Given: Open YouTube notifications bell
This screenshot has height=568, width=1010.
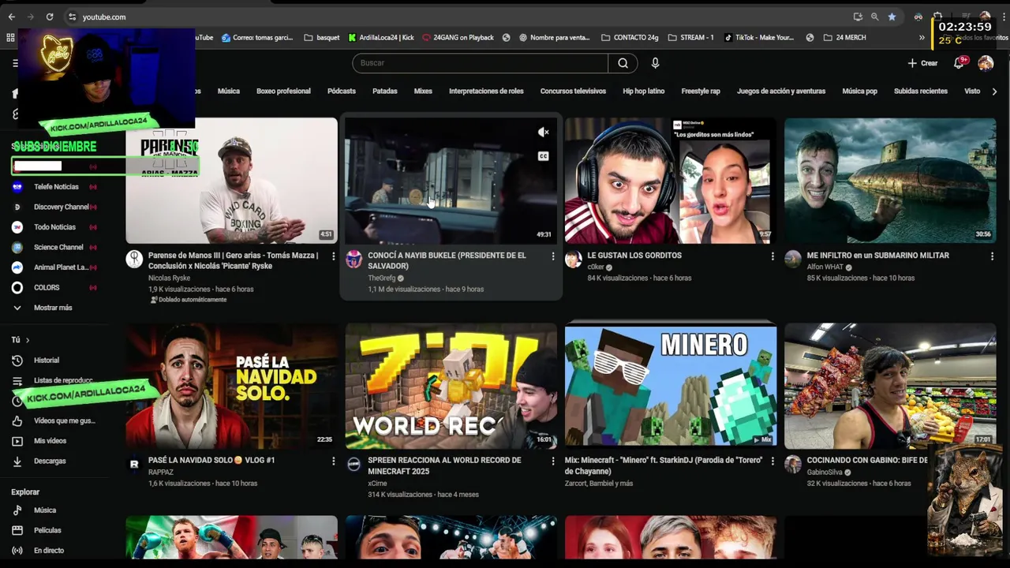Looking at the screenshot, I should 959,63.
